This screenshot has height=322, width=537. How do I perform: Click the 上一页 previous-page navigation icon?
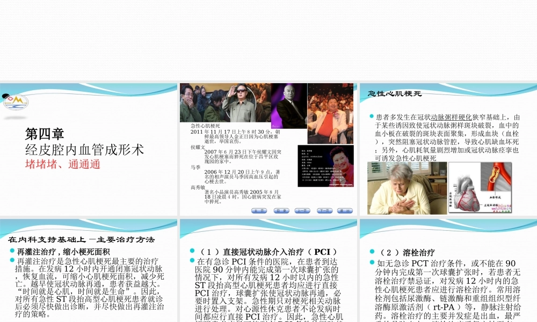point(303,209)
